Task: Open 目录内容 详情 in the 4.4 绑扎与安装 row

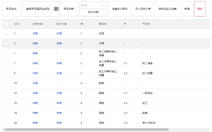Action: [35, 123]
